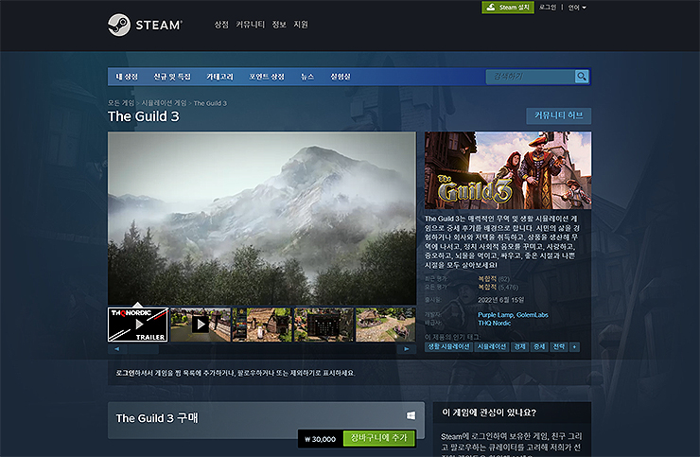Open the 커뮤니티 top menu
This screenshot has width=700, height=457.
(251, 25)
